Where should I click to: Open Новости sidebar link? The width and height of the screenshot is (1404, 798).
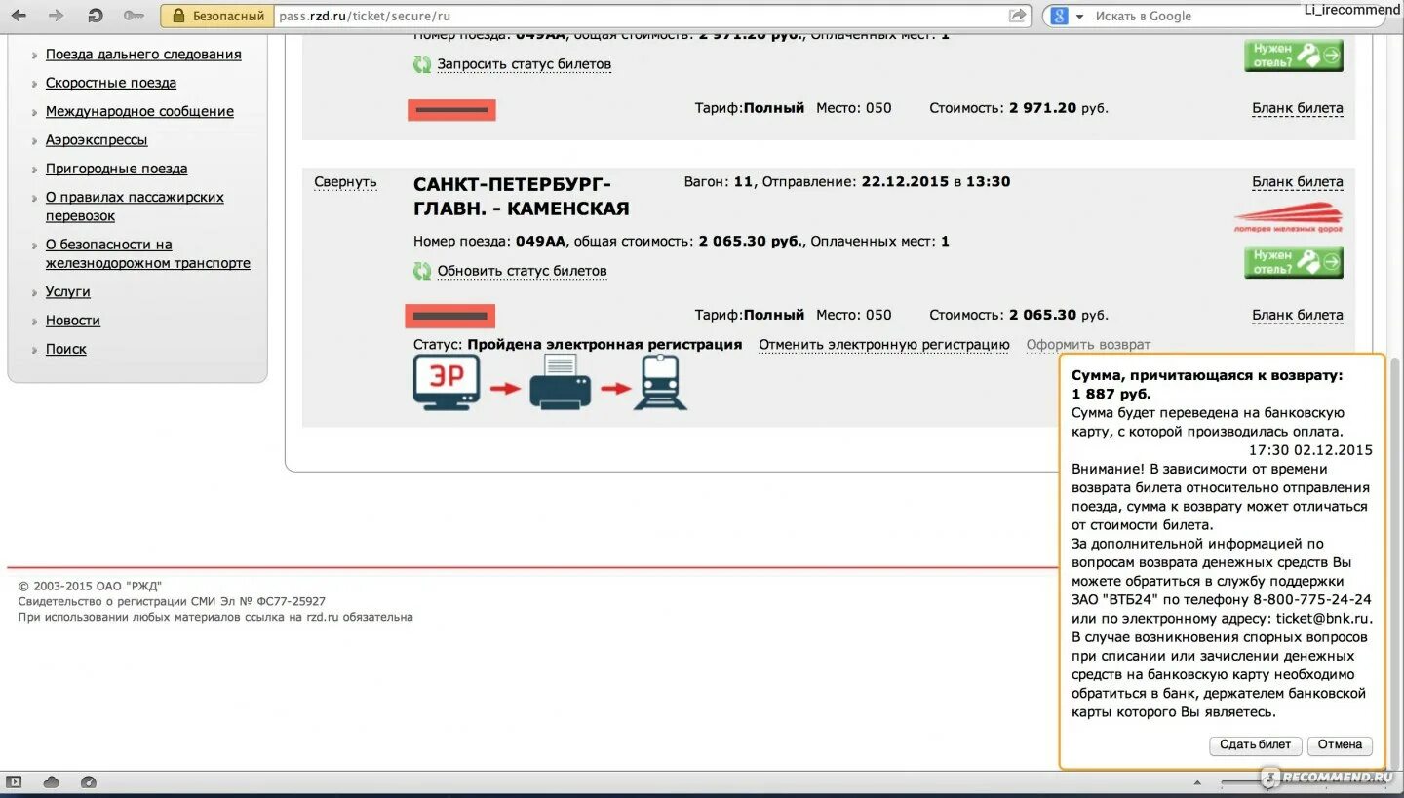pos(73,320)
